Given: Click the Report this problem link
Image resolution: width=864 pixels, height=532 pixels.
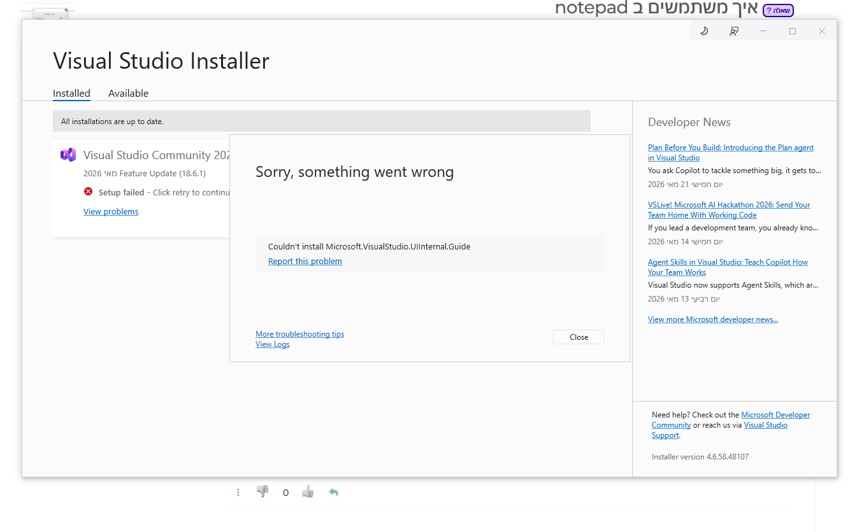Looking at the screenshot, I should 305,261.
